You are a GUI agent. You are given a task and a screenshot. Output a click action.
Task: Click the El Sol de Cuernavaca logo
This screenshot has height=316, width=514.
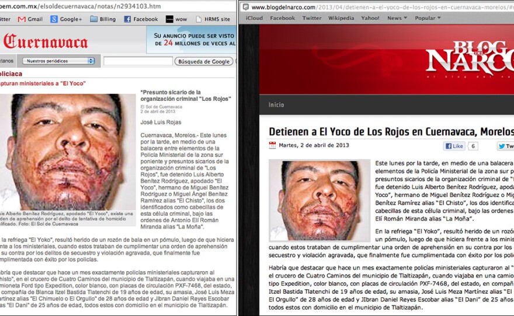point(46,42)
